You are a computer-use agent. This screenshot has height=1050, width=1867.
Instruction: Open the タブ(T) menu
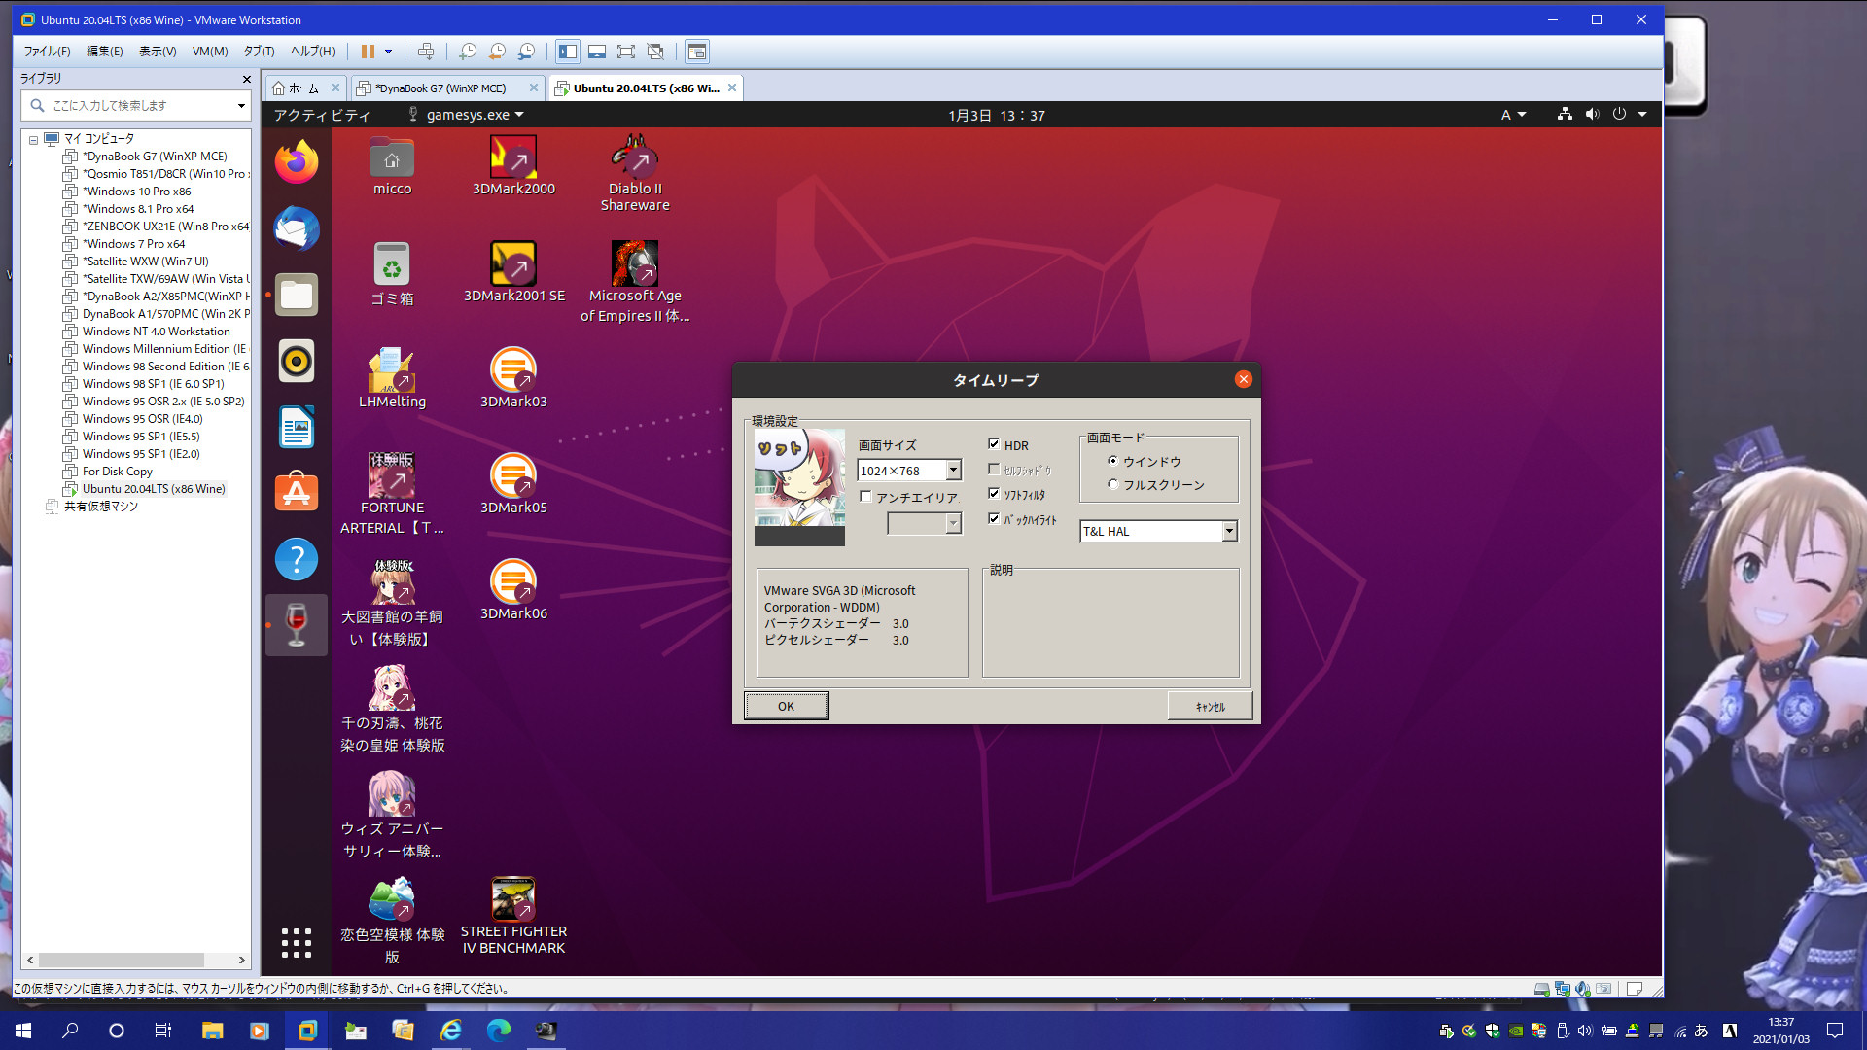259,52
